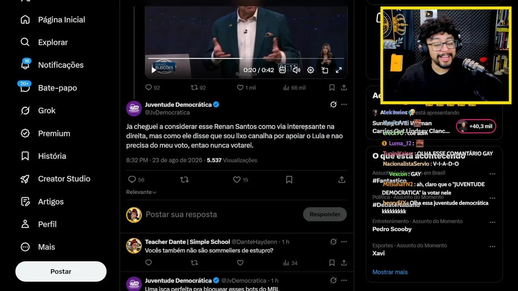This screenshot has width=518, height=291.
Task: Ask Grok about Teacher Dante's reply
Action: pyautogui.click(x=333, y=242)
